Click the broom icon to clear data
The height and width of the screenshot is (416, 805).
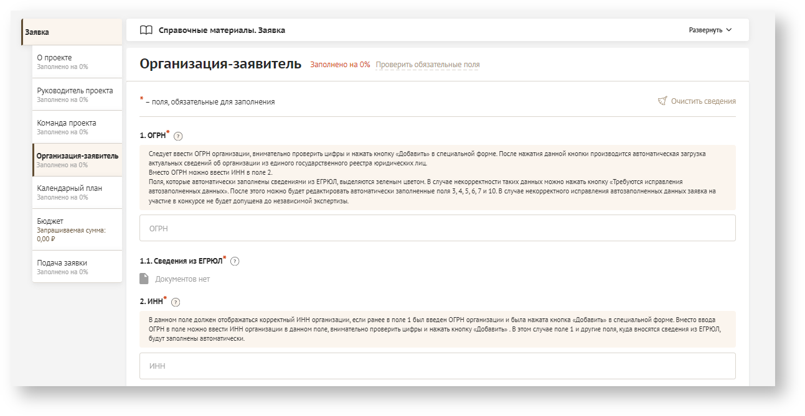tap(662, 101)
